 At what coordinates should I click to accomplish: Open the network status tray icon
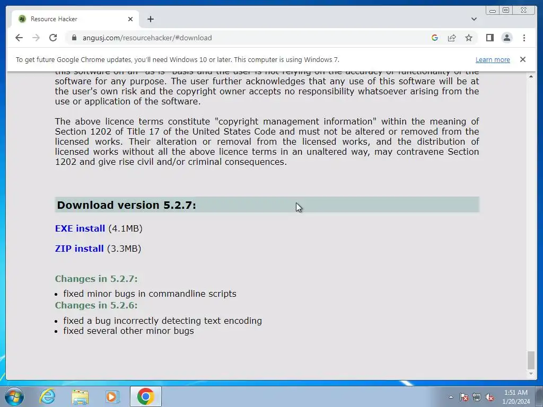click(x=477, y=397)
